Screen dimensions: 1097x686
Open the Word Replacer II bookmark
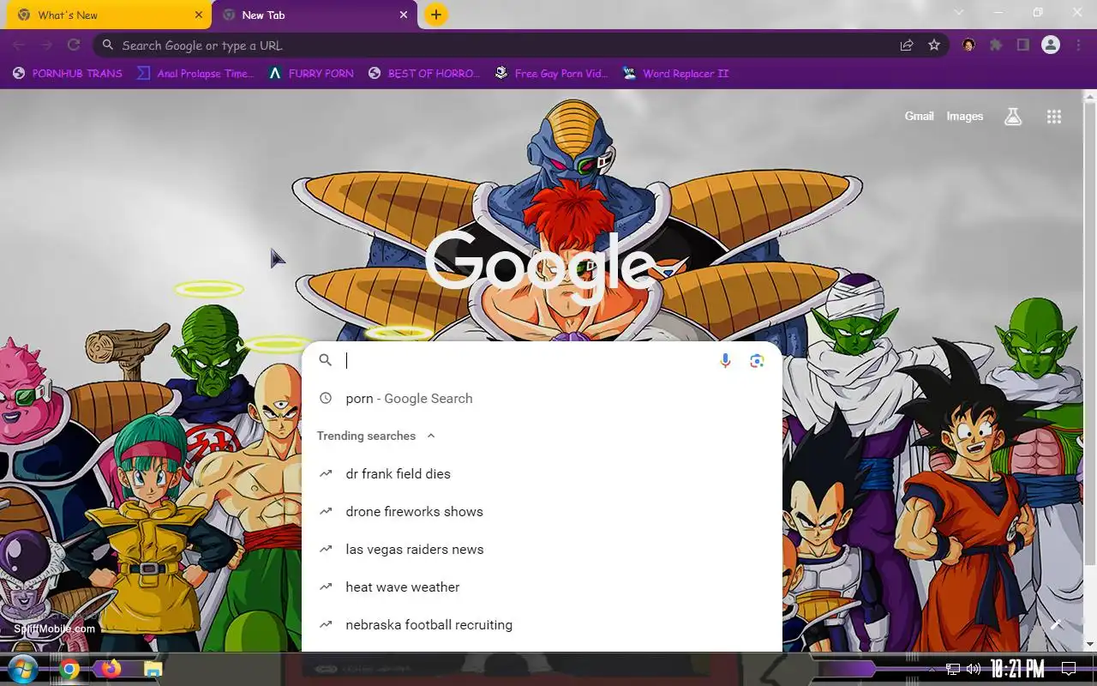(x=675, y=74)
